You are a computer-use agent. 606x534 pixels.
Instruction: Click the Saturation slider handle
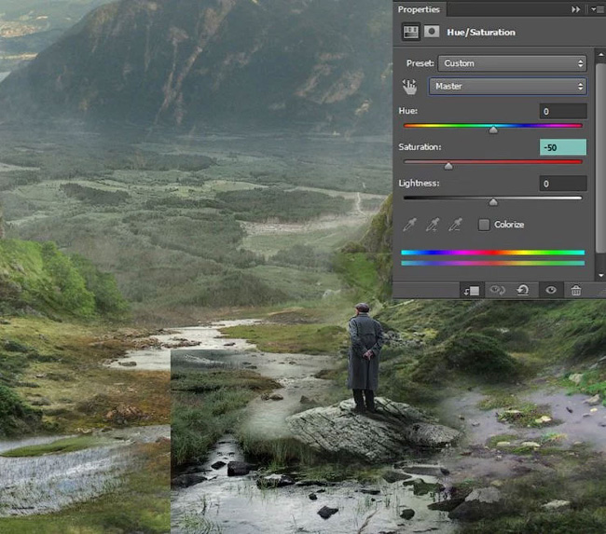point(448,166)
